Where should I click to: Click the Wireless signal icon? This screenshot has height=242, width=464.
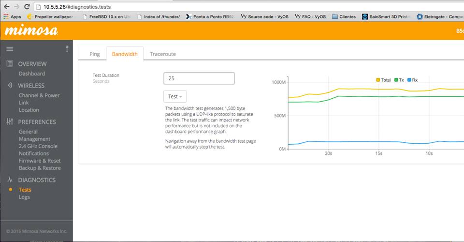tap(10, 85)
